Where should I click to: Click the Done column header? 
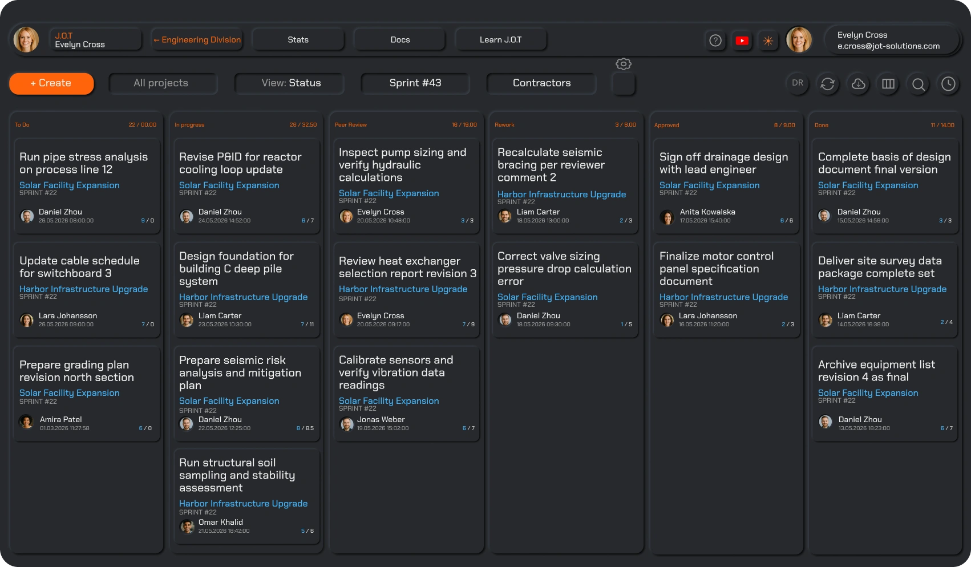point(885,125)
